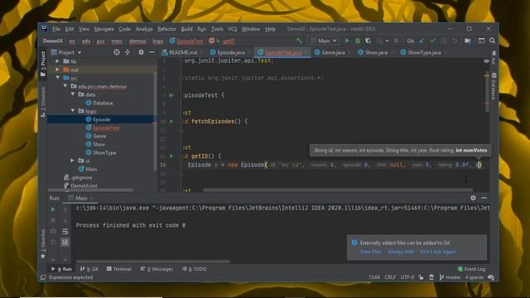
Task: Click the collapse all icon in Project panel
Action: [x=128, y=52]
